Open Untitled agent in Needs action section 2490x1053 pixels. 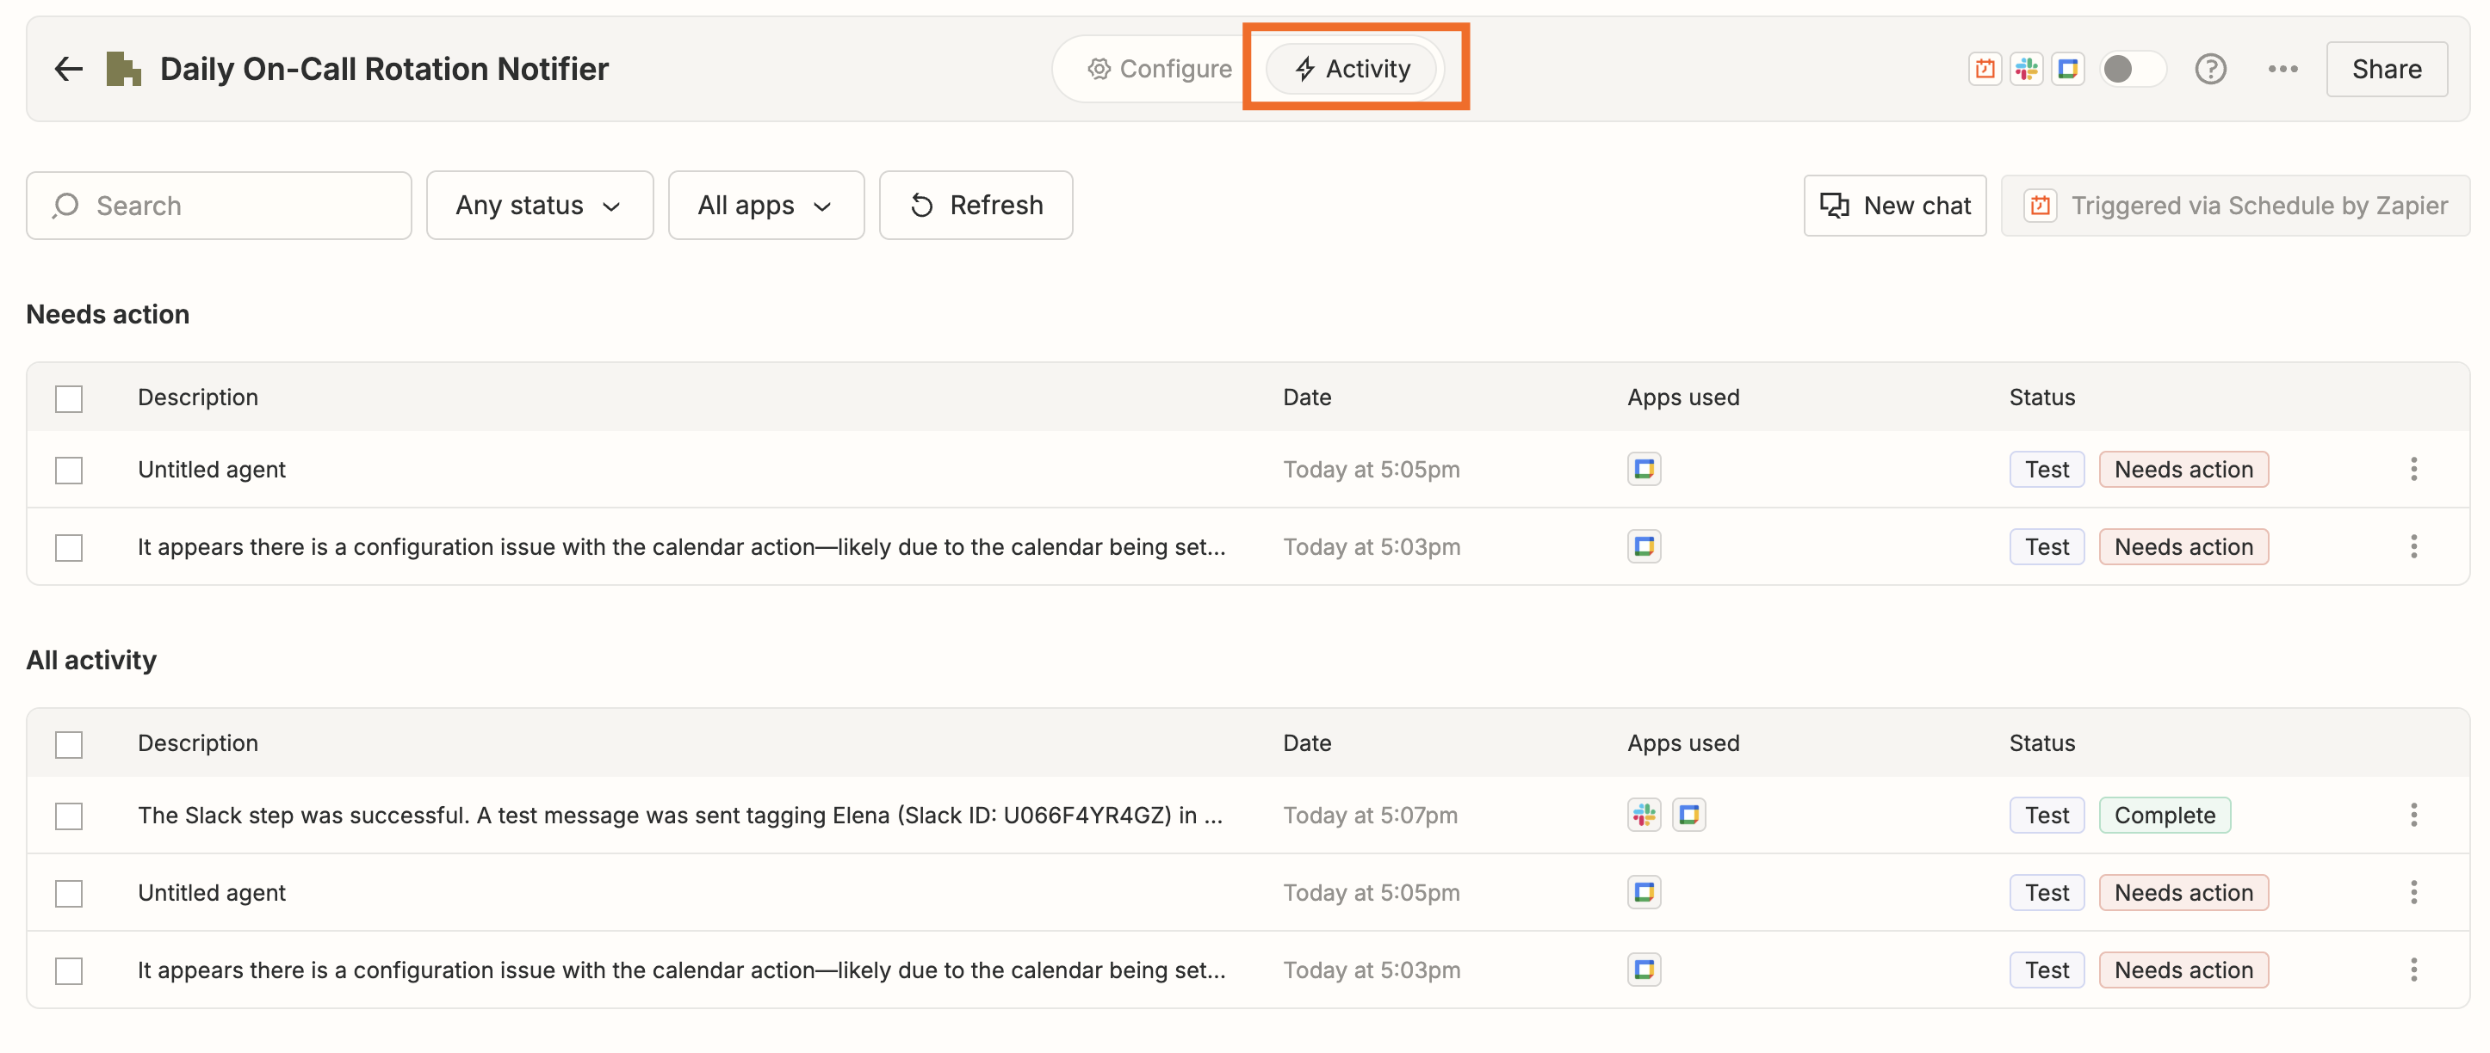pos(211,470)
